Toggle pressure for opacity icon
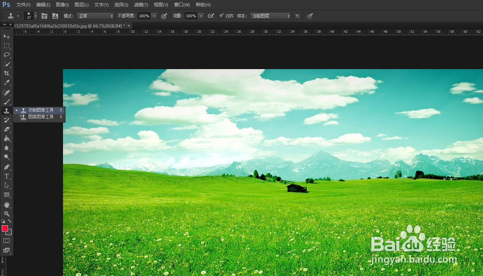Screen dimensions: 483x276 164,16
